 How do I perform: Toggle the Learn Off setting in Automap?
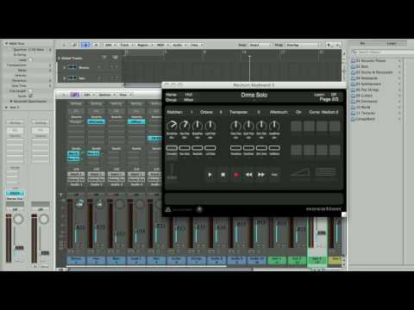click(x=325, y=95)
